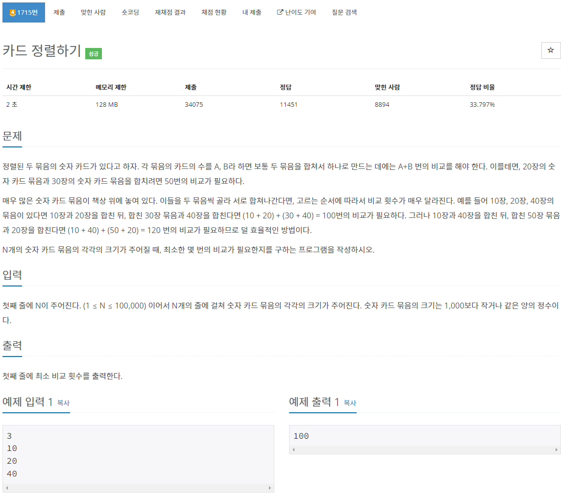Select the 8894 solvers count
Screen dimensions: 561x497
(382, 104)
